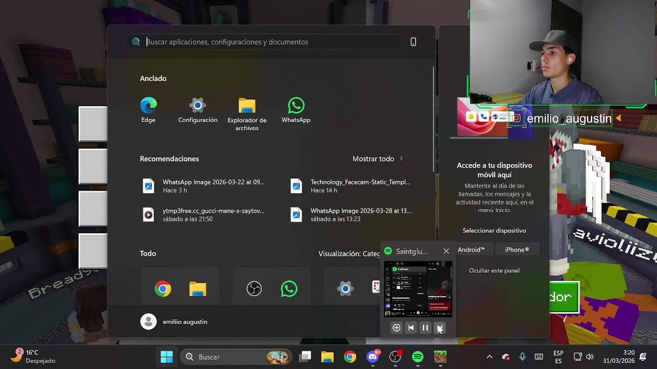Open weather widget 16°C Despejado
Viewport: 657px width, 369px height.
[34, 357]
